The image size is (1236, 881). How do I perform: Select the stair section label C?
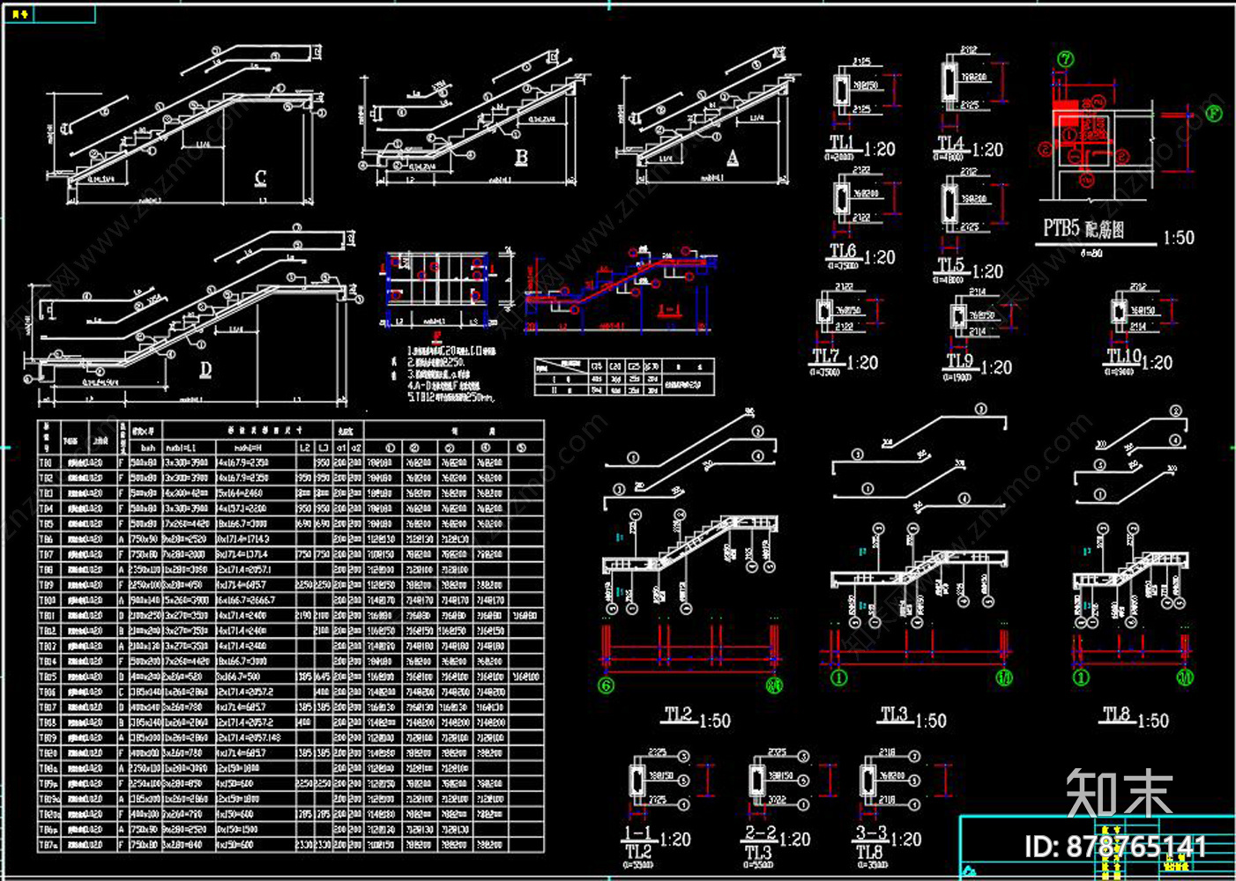[x=261, y=178]
